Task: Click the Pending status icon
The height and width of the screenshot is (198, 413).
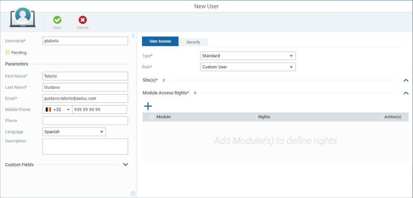Action: 7,52
